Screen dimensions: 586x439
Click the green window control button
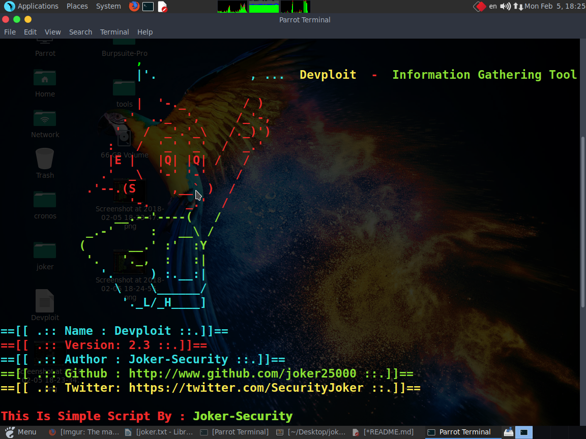click(17, 19)
